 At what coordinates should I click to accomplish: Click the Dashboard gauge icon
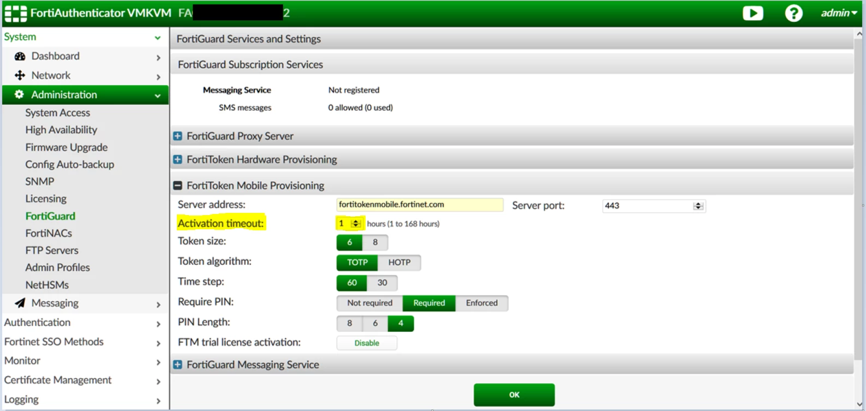tap(20, 56)
